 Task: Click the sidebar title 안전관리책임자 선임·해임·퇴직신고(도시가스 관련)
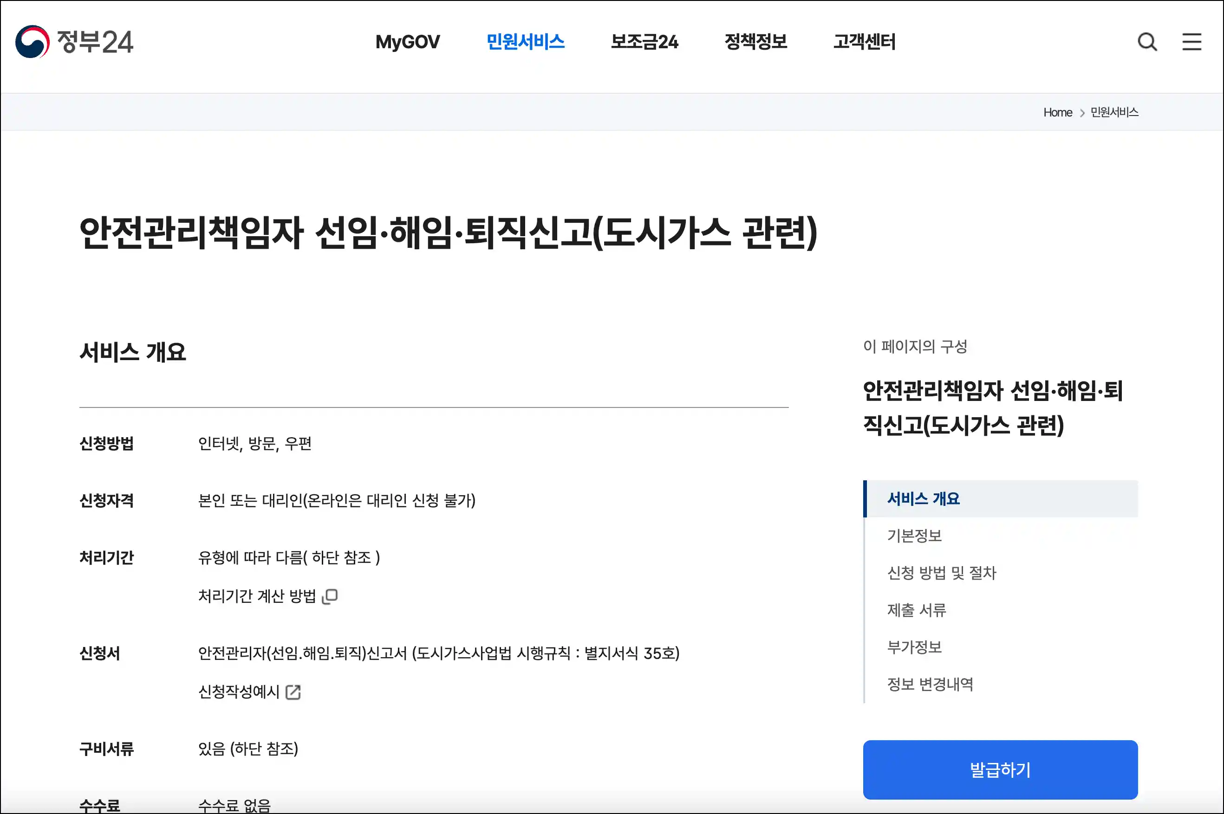click(x=993, y=408)
